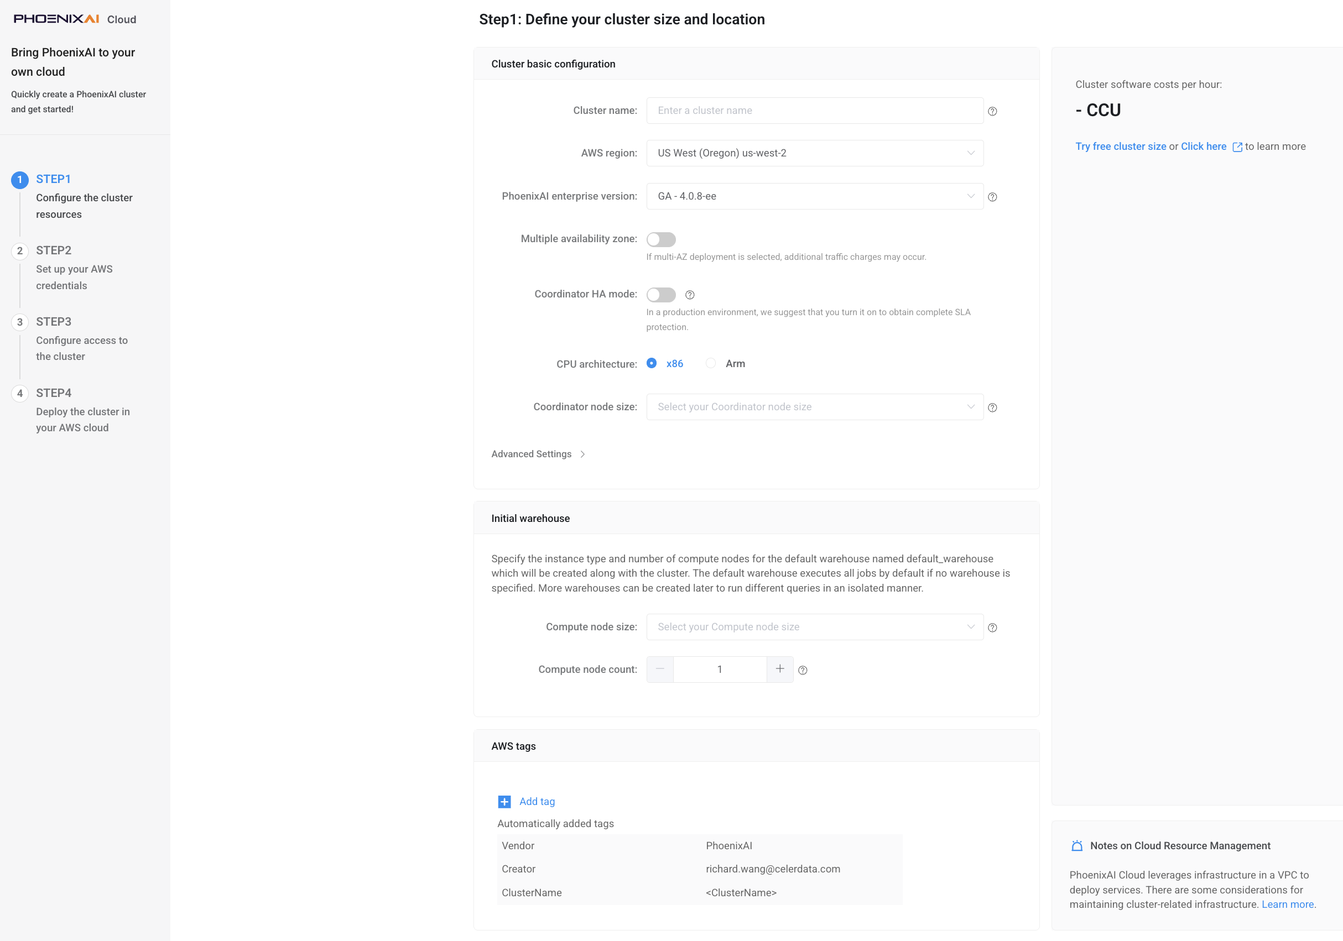The width and height of the screenshot is (1343, 941).
Task: Click the Compute node count value field
Action: click(x=720, y=669)
